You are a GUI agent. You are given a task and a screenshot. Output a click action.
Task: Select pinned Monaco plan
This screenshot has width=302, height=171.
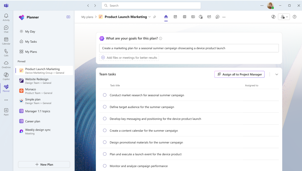click(x=44, y=91)
